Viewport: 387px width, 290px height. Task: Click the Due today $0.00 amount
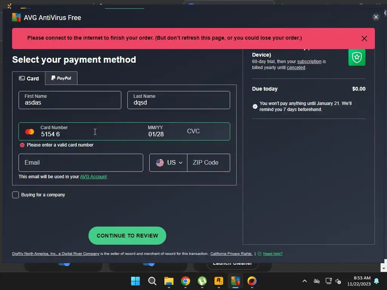click(x=359, y=89)
